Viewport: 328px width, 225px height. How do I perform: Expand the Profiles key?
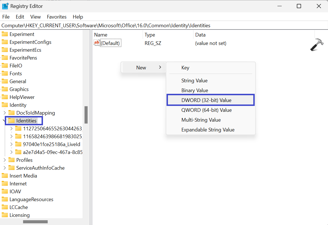(5, 160)
